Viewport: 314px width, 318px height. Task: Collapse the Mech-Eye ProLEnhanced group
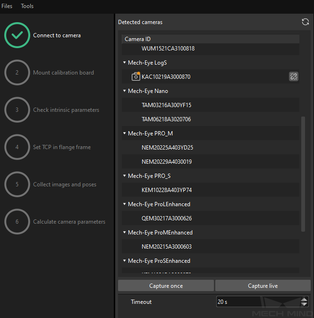coord(125,204)
